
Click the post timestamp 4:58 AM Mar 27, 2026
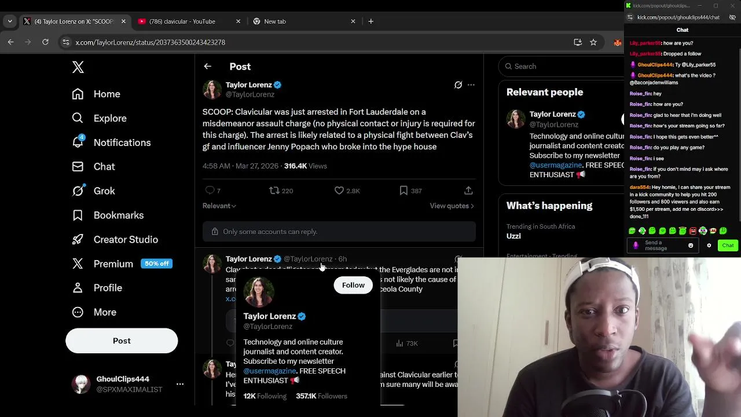pyautogui.click(x=240, y=166)
